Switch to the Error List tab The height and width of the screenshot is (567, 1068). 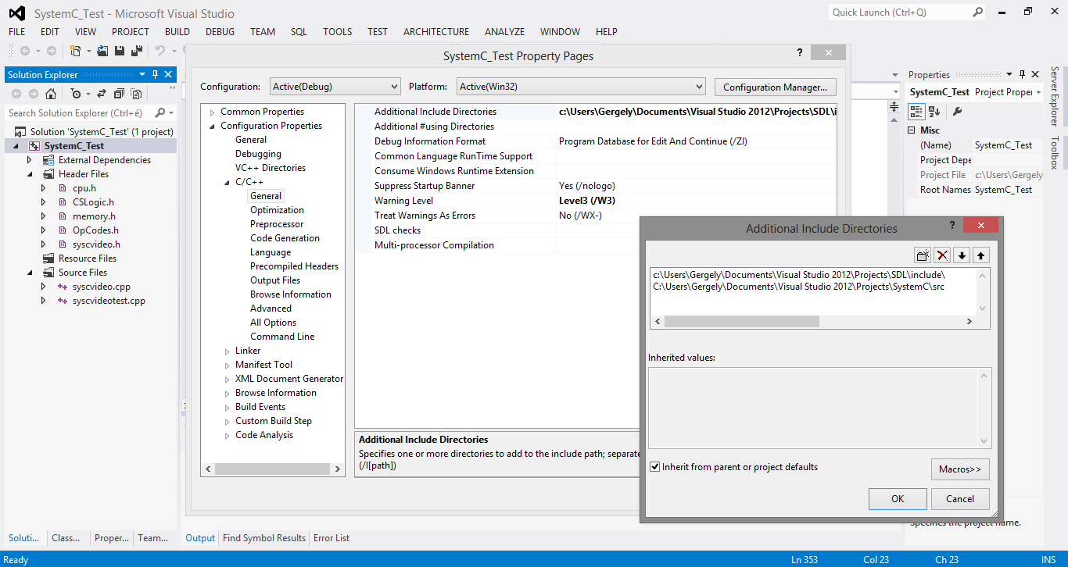332,538
